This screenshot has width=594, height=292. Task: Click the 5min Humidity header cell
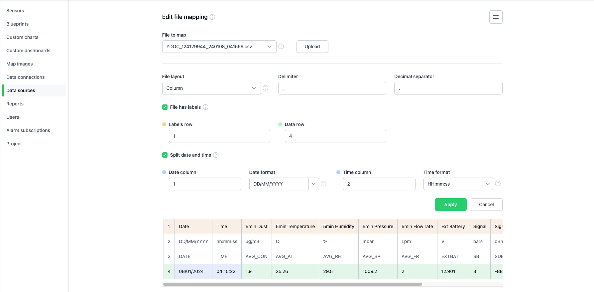(339, 226)
